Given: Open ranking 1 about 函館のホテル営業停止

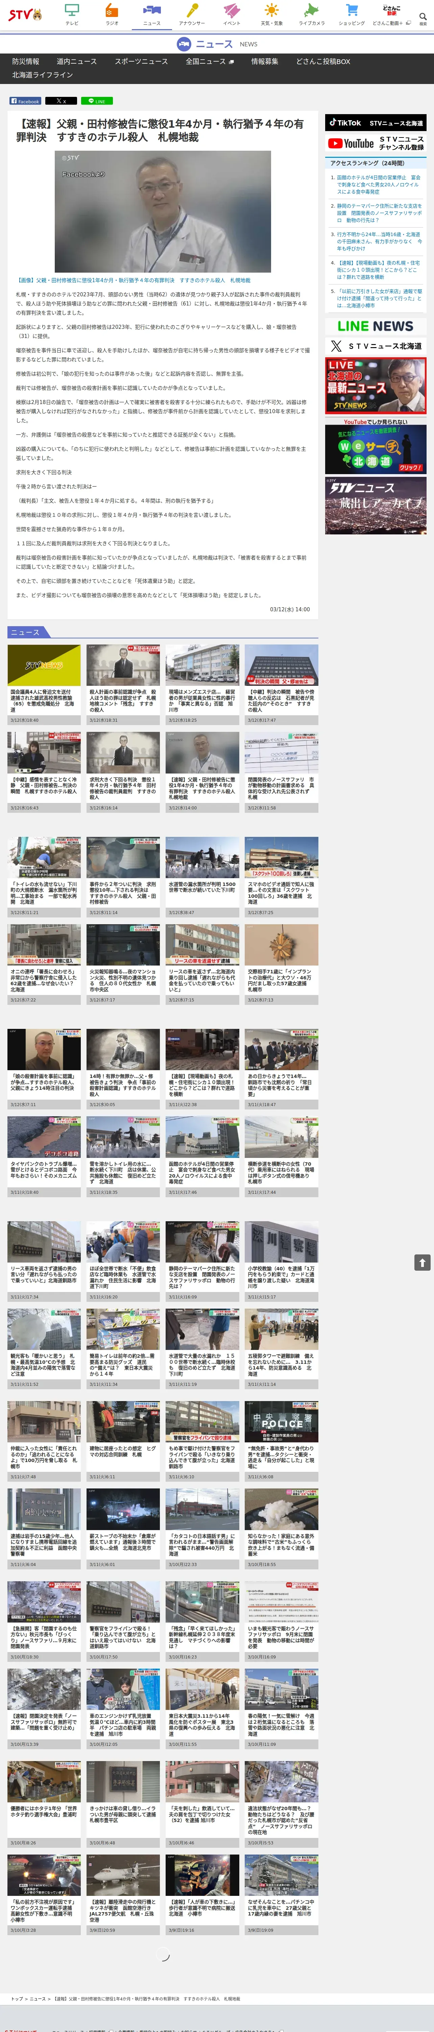Looking at the screenshot, I should tap(379, 185).
